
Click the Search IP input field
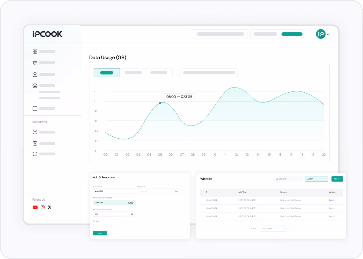click(x=288, y=179)
